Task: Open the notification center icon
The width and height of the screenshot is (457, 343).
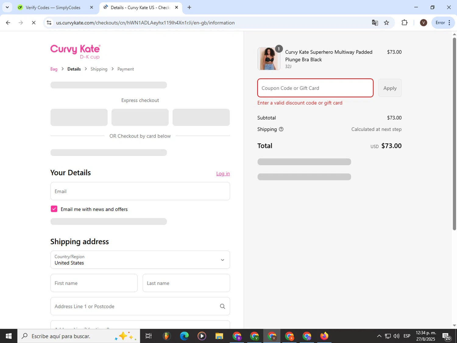Action: pos(447,336)
